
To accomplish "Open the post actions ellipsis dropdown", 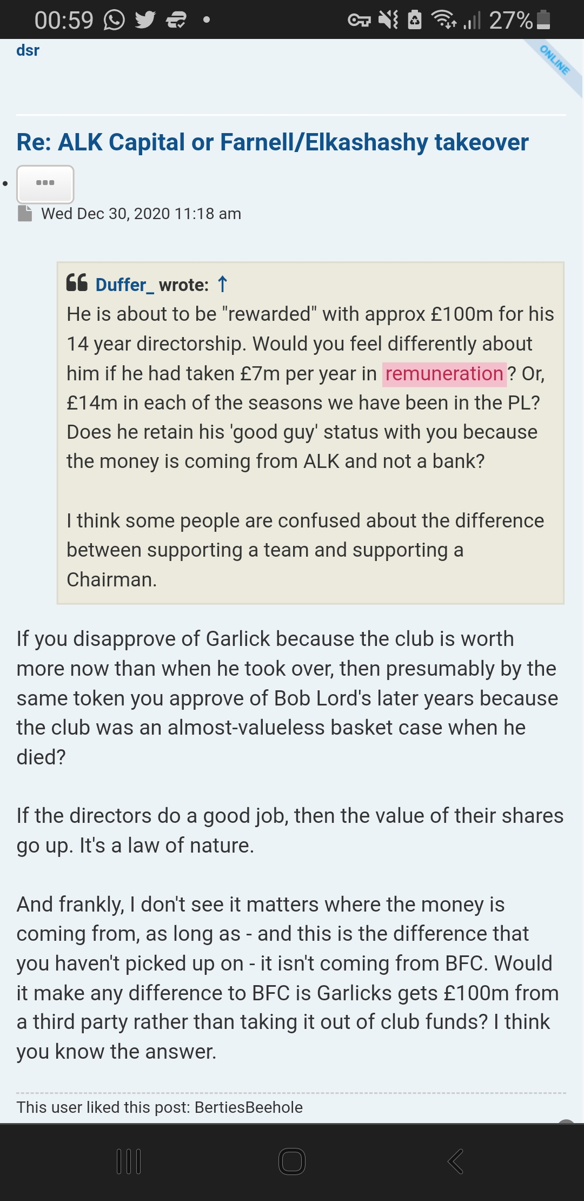I will (45, 184).
